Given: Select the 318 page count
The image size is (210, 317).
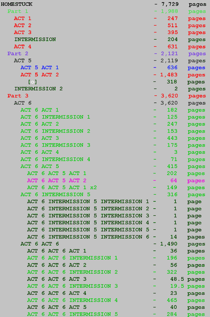Looking at the screenshot, I should coord(172,82).
